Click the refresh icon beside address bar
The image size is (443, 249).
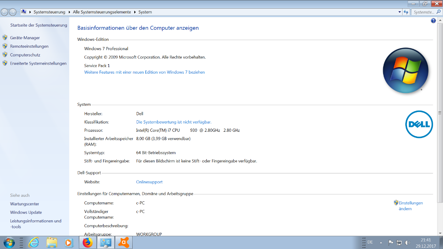tap(406, 12)
